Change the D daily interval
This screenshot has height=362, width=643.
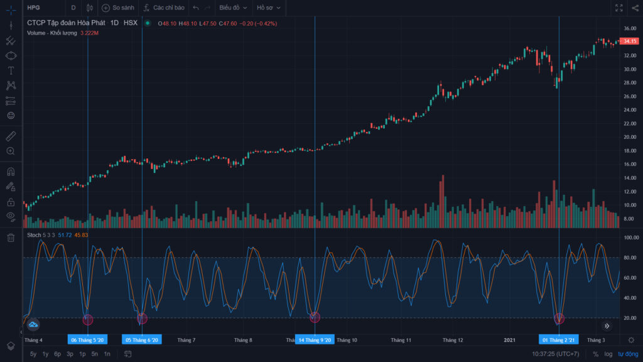(x=73, y=8)
